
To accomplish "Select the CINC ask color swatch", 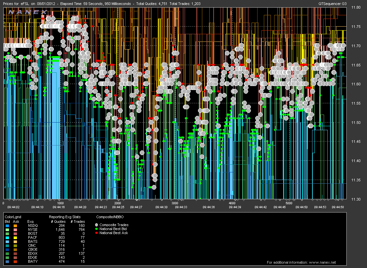I will (15, 245).
